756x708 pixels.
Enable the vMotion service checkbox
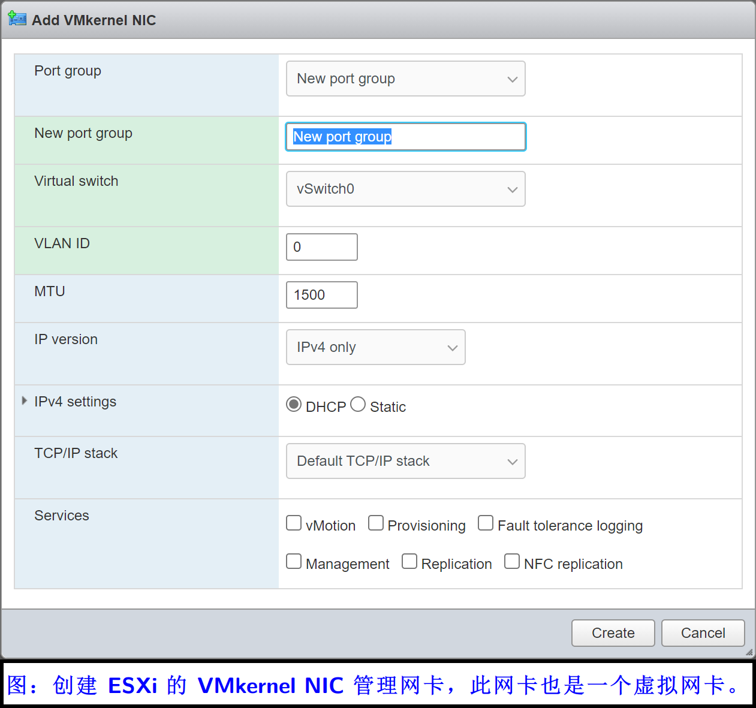(x=294, y=523)
